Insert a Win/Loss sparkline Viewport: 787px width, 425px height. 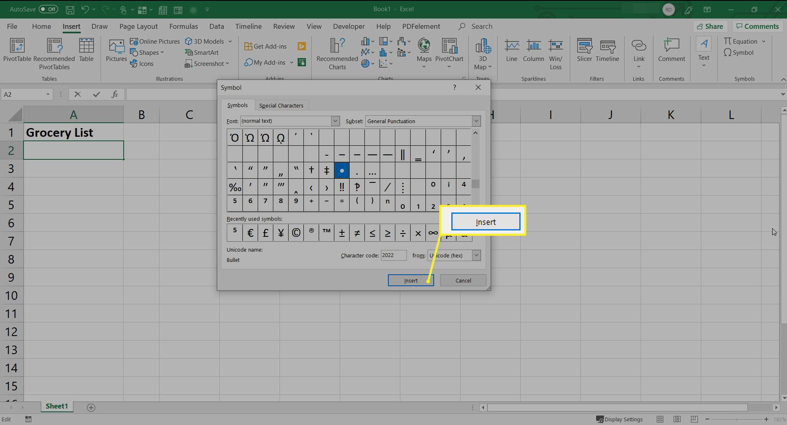[556, 54]
